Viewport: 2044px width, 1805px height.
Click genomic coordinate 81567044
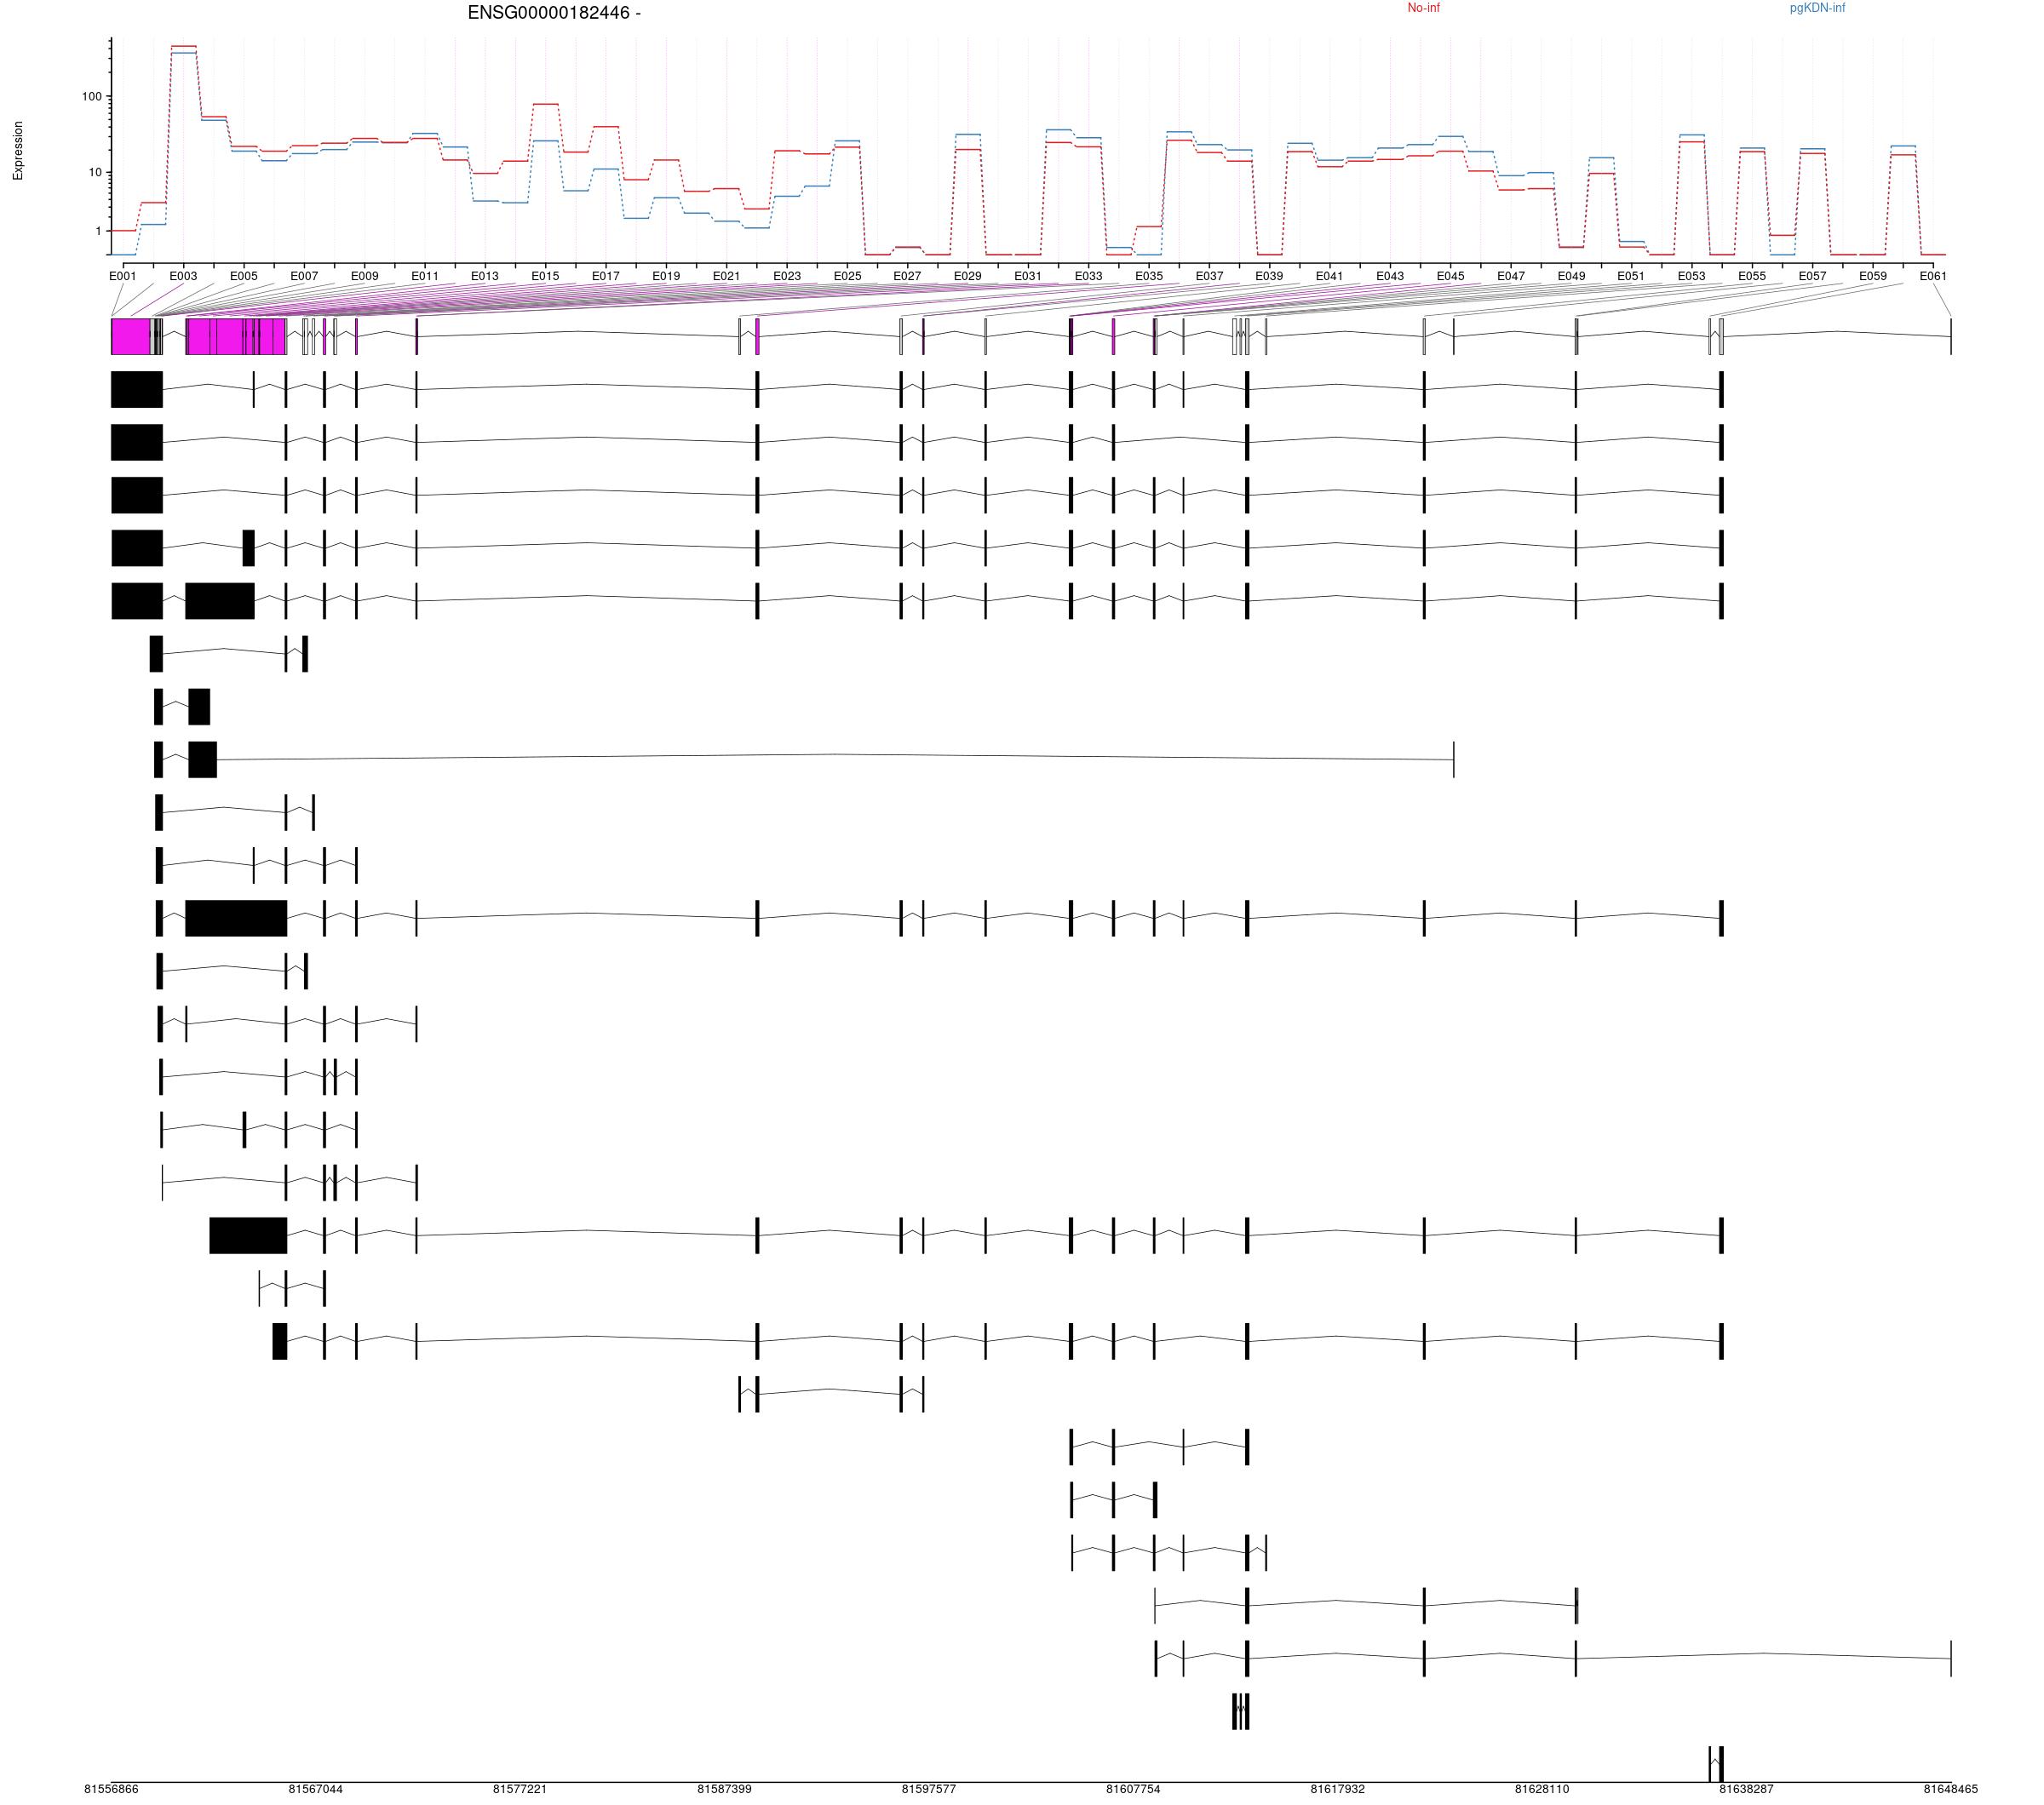point(316,1789)
